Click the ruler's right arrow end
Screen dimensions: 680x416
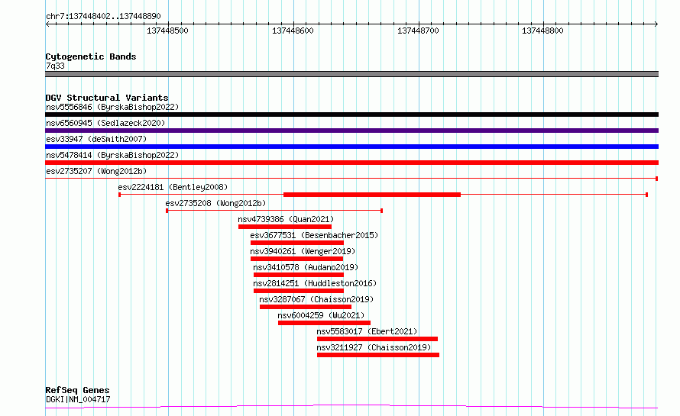point(656,24)
